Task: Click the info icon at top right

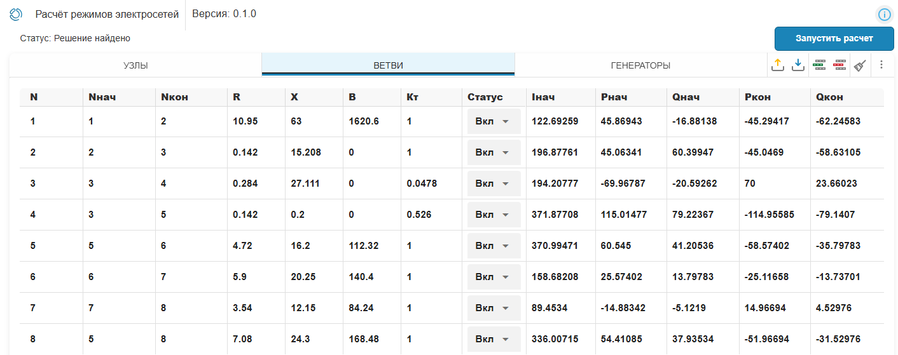Action: (x=884, y=15)
